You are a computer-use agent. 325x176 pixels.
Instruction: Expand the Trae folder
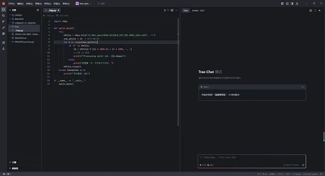pos(10,26)
